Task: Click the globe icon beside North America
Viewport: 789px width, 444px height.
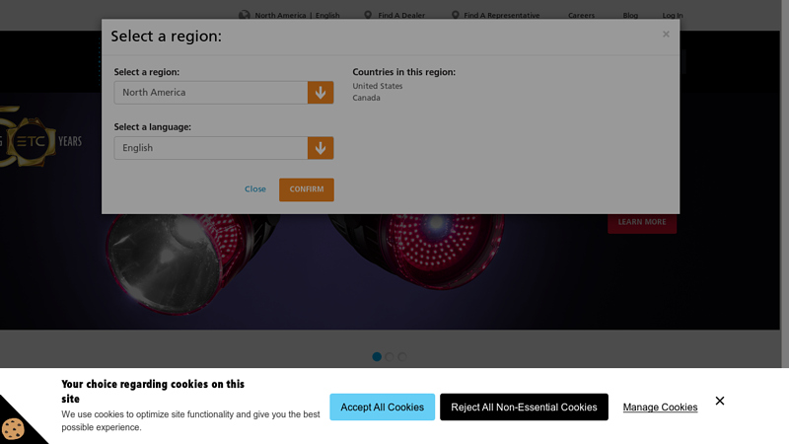Action: coord(244,15)
